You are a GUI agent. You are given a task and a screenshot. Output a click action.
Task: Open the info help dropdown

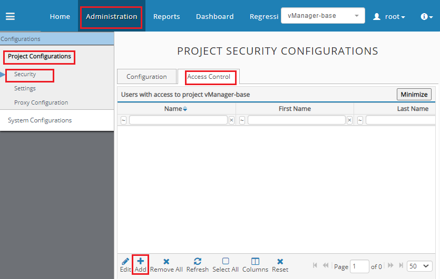426,16
